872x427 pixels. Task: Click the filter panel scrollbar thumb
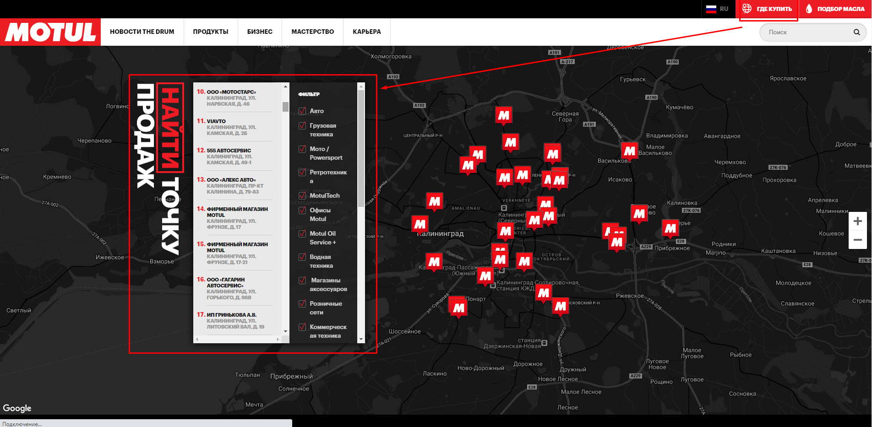[x=361, y=148]
